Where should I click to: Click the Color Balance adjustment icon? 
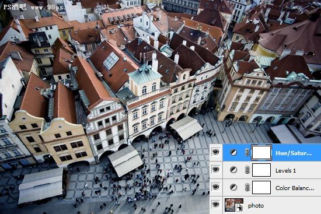click(x=233, y=187)
